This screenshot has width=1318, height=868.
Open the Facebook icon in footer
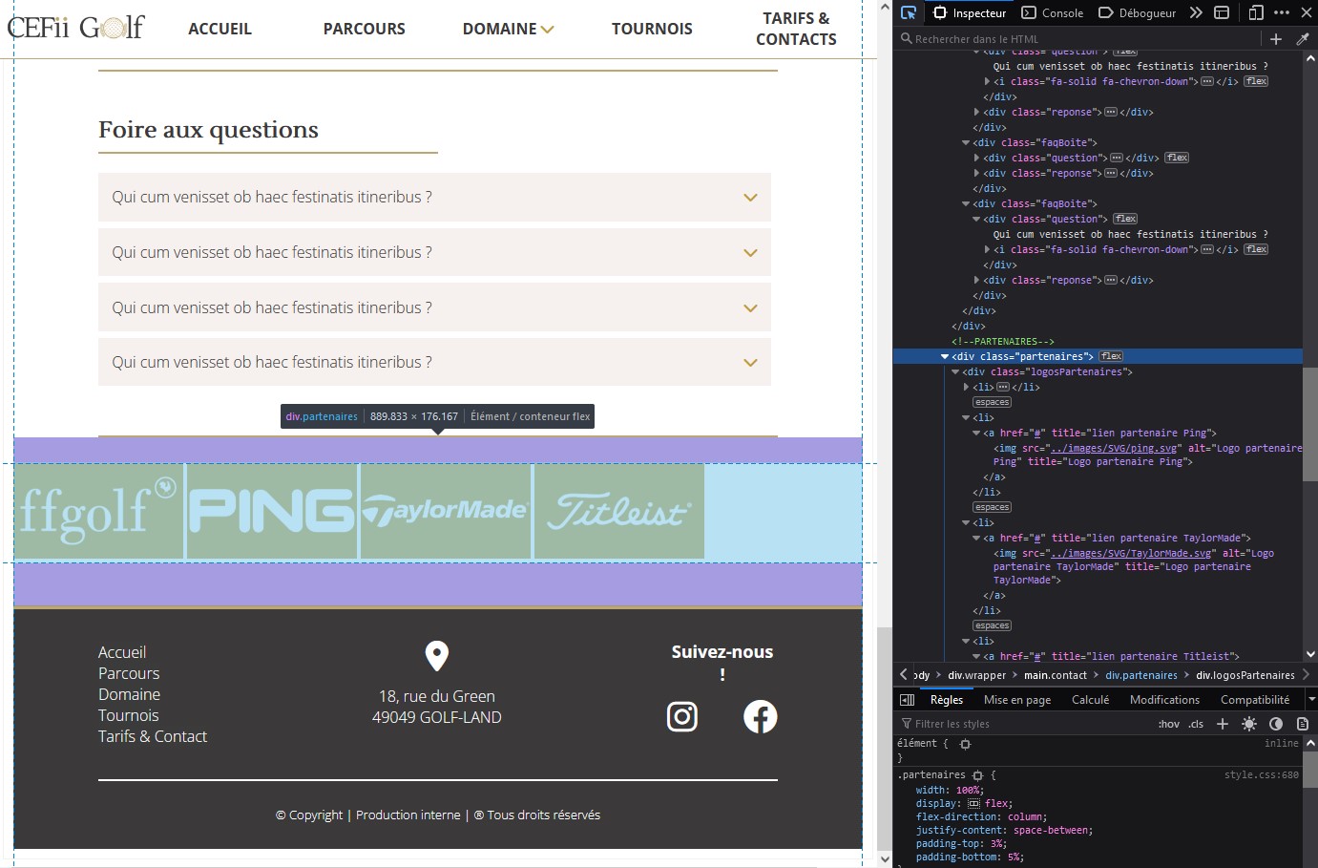coord(761,716)
